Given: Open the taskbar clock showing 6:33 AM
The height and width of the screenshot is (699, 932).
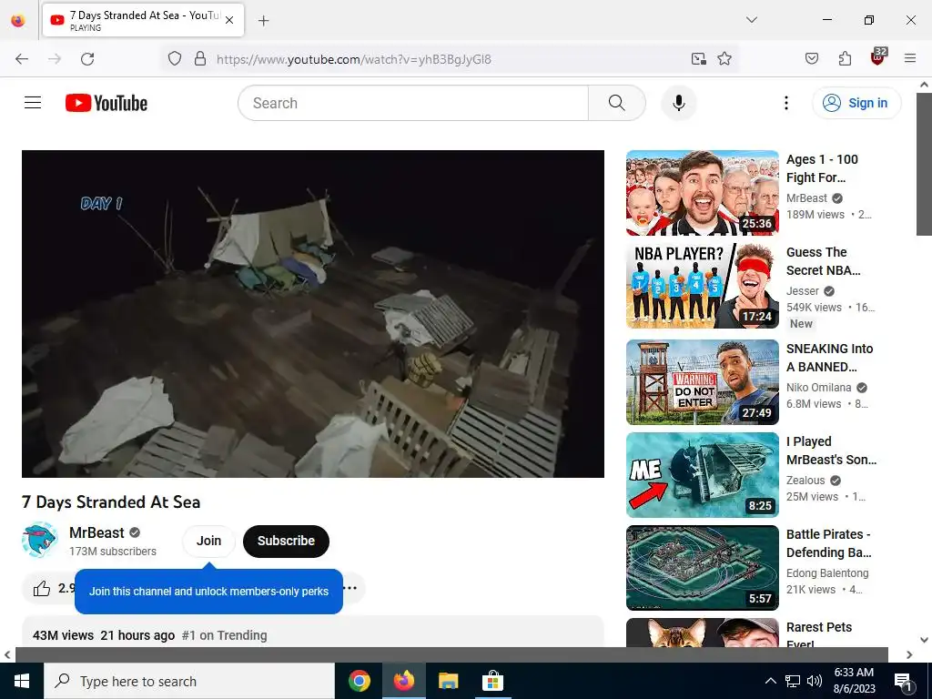Looking at the screenshot, I should (x=854, y=681).
